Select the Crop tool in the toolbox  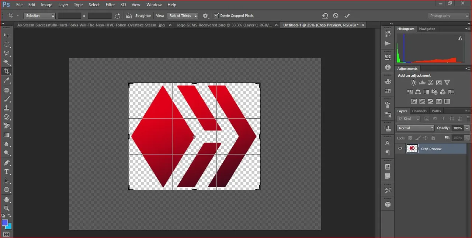(x=7, y=71)
